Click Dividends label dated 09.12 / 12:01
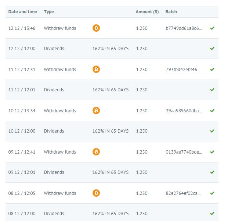 pos(54,172)
